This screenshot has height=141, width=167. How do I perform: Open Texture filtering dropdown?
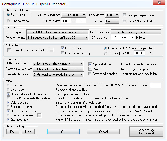58,38
